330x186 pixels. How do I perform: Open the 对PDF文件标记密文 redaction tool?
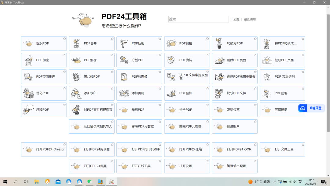tap(92, 110)
